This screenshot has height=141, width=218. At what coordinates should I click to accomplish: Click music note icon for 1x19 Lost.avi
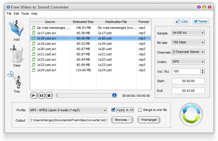pyautogui.click(x=33, y=44)
